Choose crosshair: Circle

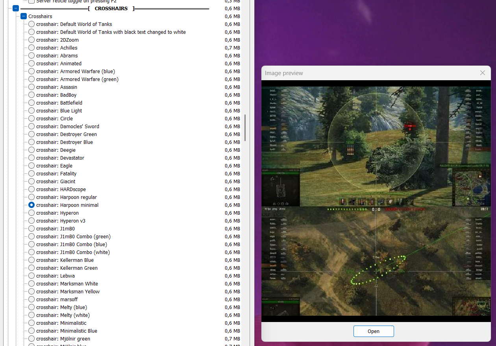pyautogui.click(x=31, y=118)
